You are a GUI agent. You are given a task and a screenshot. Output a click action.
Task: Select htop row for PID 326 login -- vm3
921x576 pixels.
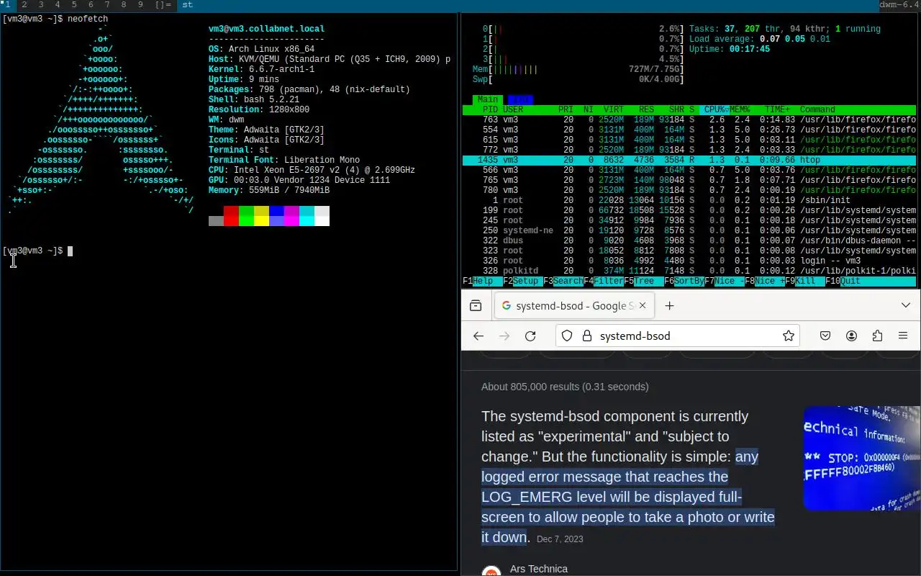[x=689, y=261]
